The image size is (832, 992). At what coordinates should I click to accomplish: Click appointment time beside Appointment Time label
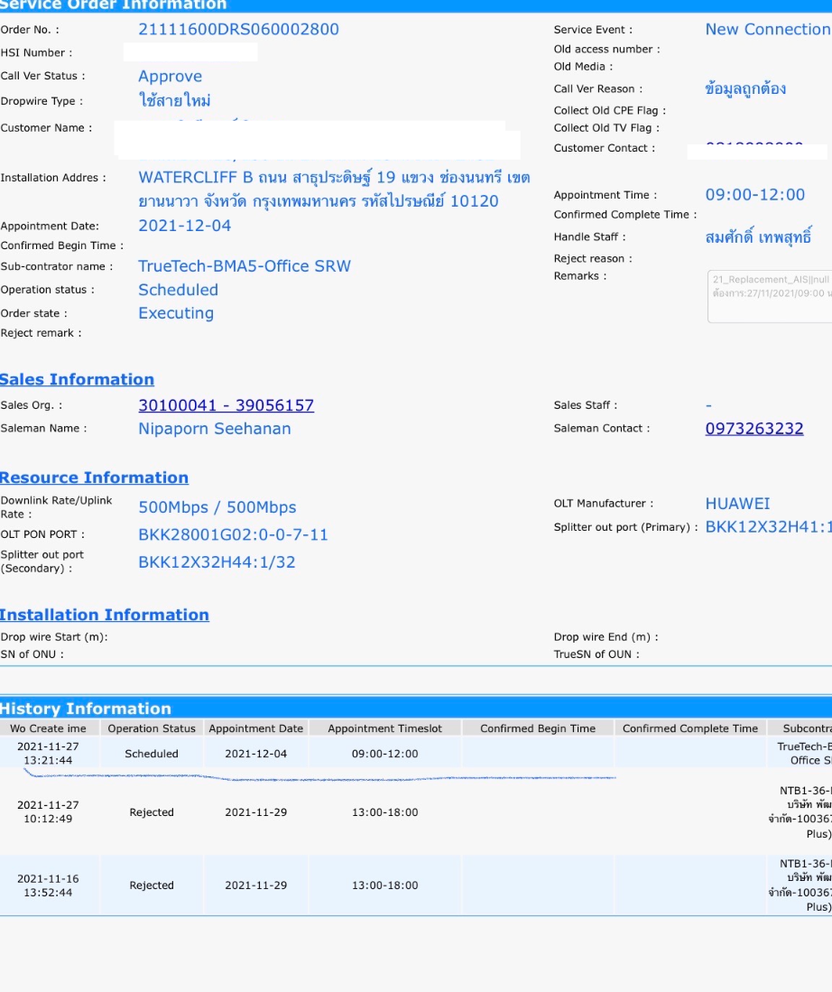755,195
